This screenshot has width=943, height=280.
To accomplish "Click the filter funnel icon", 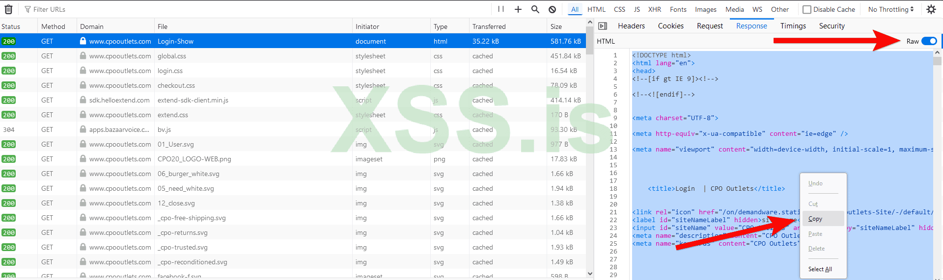I will pos(28,9).
